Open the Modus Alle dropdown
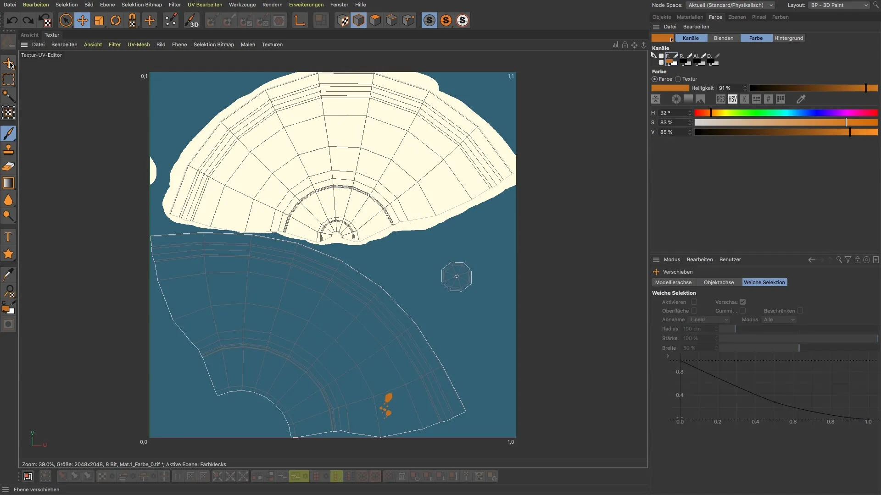This screenshot has height=495, width=881. [779, 320]
